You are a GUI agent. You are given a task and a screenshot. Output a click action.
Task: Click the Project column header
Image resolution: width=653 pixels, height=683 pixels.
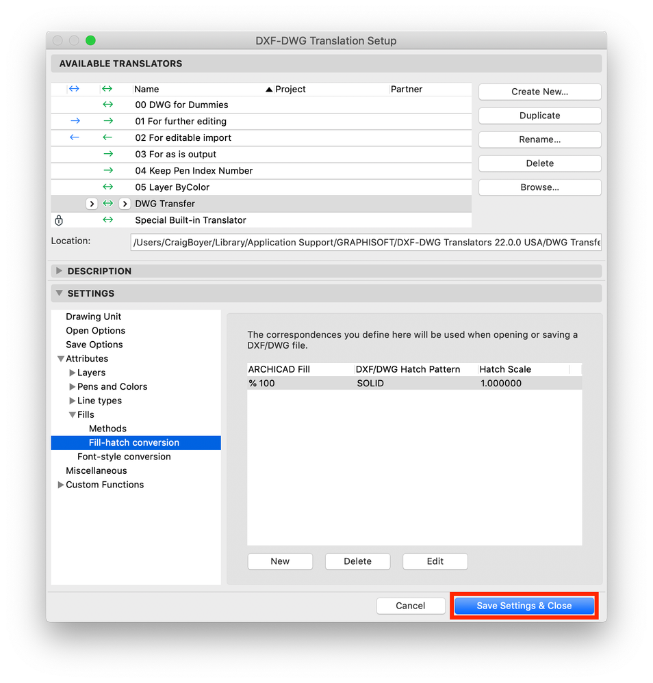331,90
